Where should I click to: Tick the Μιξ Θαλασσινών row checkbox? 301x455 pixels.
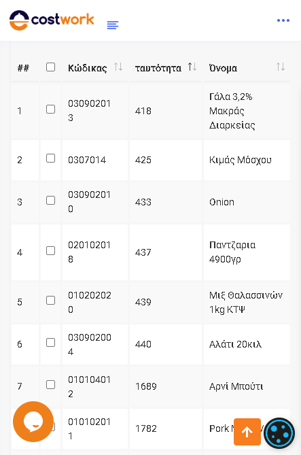50,301
